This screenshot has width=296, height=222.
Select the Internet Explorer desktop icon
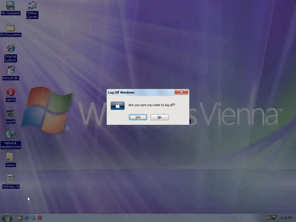[11, 53]
